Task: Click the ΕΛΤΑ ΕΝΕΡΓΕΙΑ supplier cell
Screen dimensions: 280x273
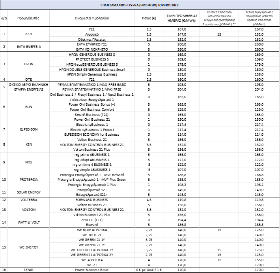Action: click(x=29, y=47)
